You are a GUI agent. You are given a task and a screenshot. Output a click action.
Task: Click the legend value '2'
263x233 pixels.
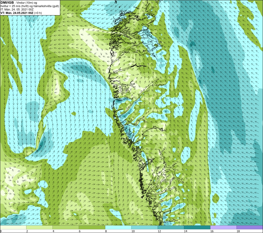pos(27,231)
